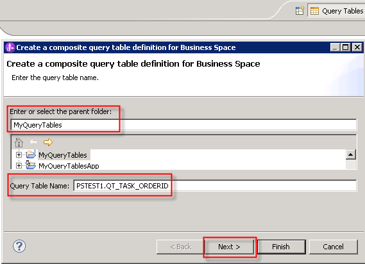Click the Home icon in folder browser
The height and width of the screenshot is (264, 365).
pos(19,142)
